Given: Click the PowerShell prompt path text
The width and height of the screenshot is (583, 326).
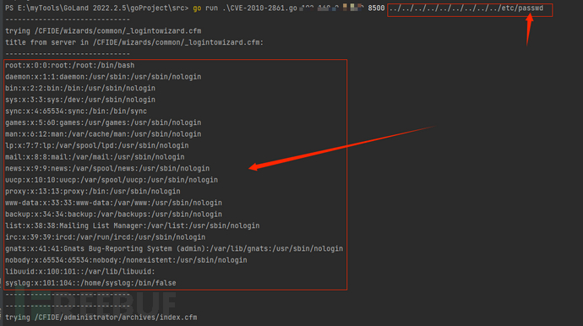Looking at the screenshot, I should pyautogui.click(x=96, y=8).
